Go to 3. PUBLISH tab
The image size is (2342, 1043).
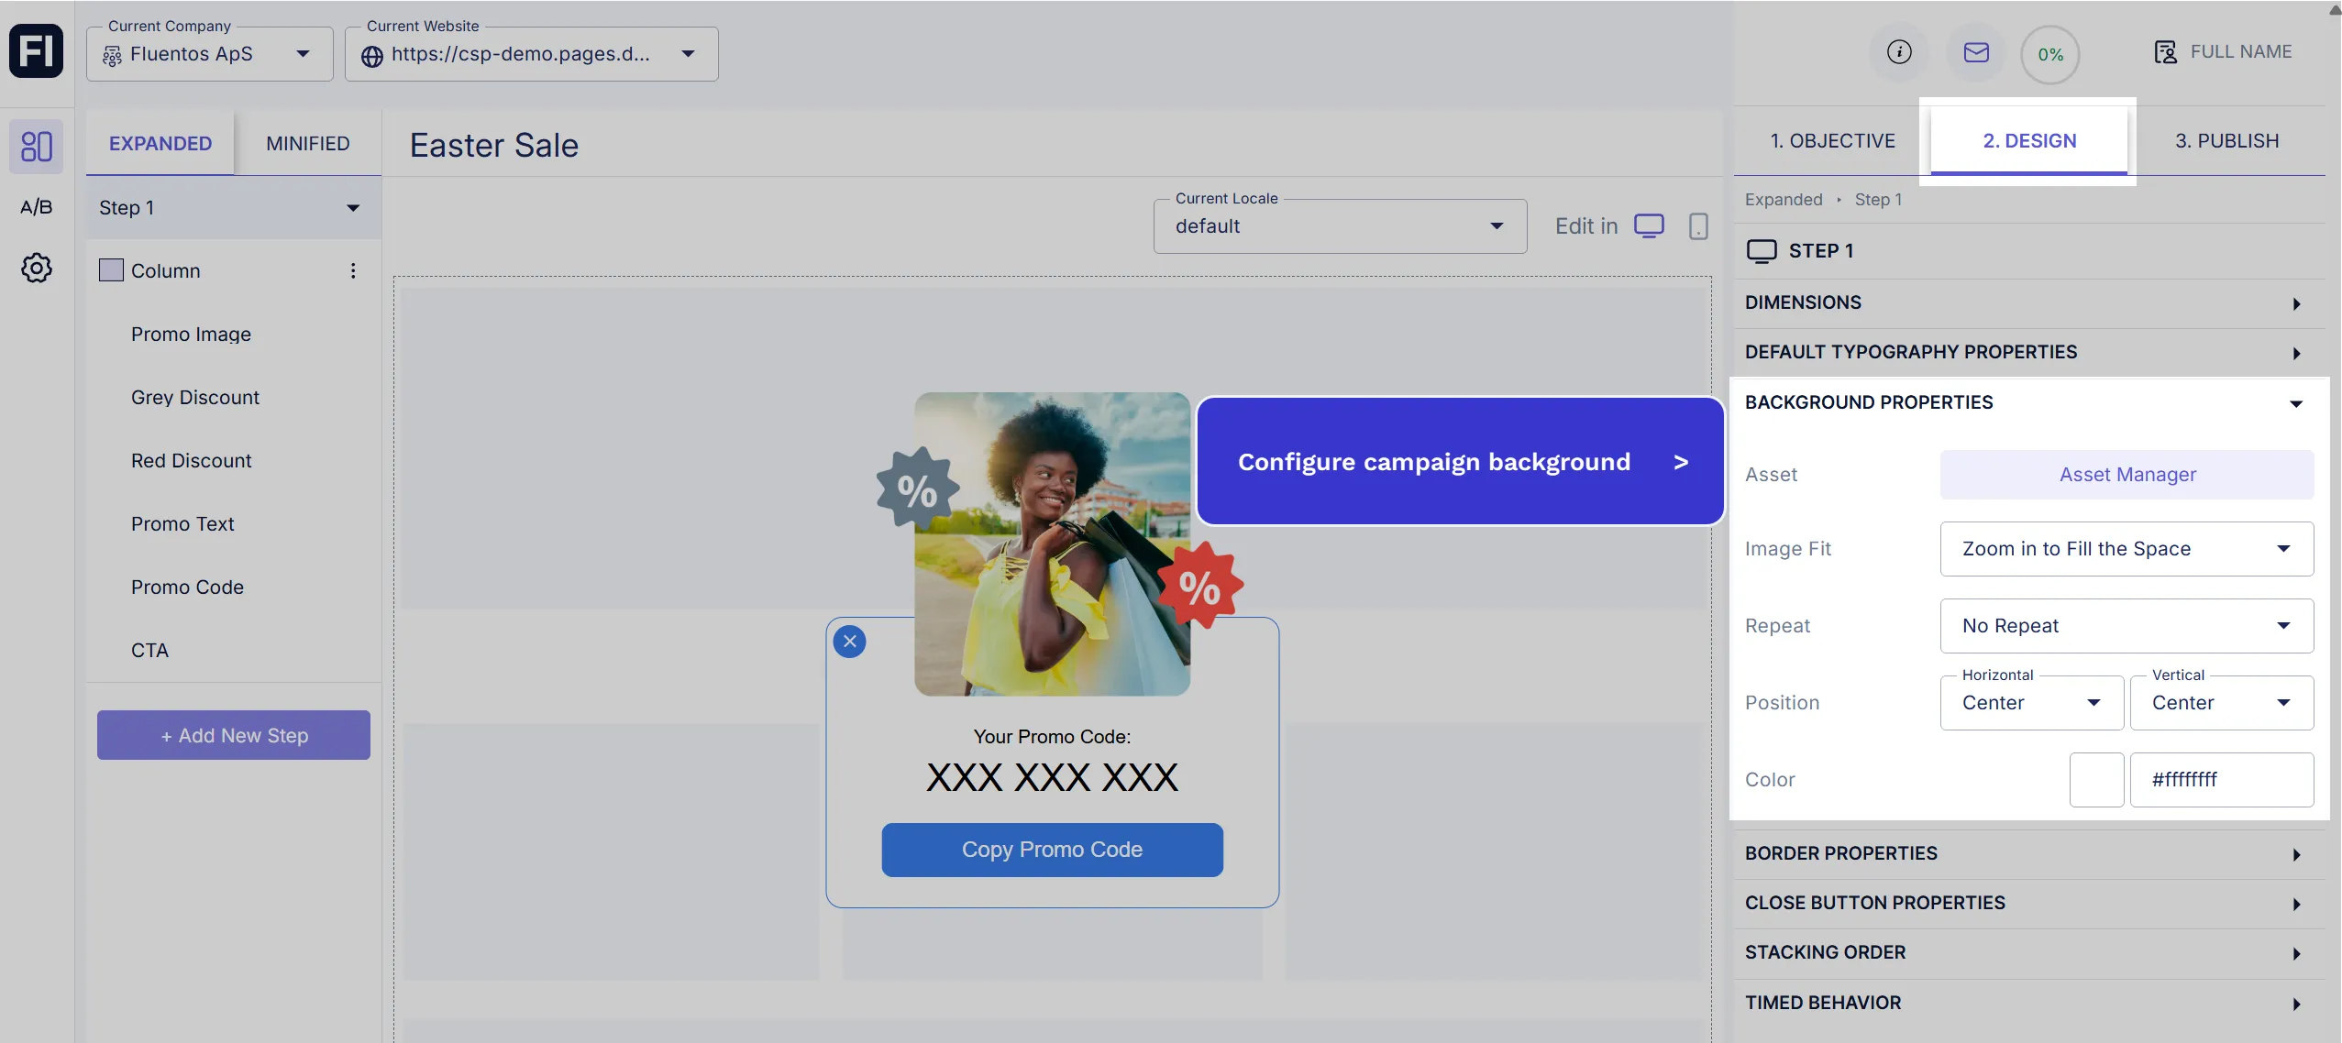click(2227, 141)
